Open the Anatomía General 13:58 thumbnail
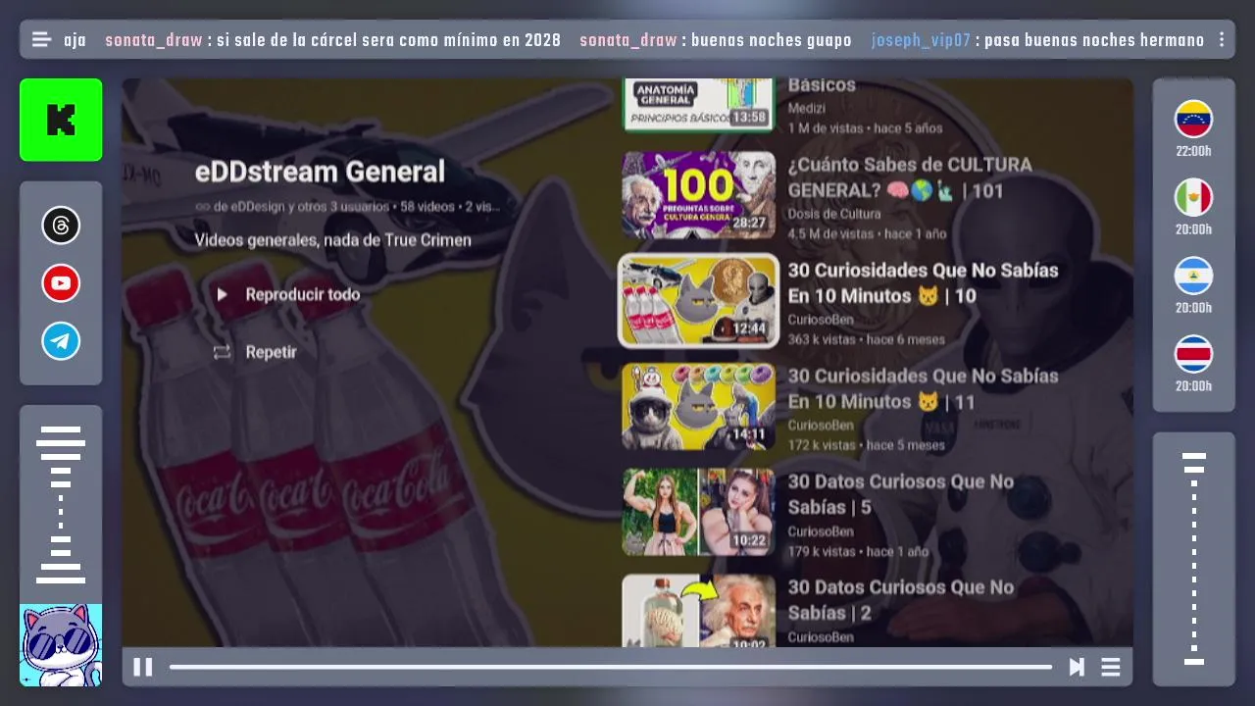This screenshot has height=706, width=1255. click(698, 104)
